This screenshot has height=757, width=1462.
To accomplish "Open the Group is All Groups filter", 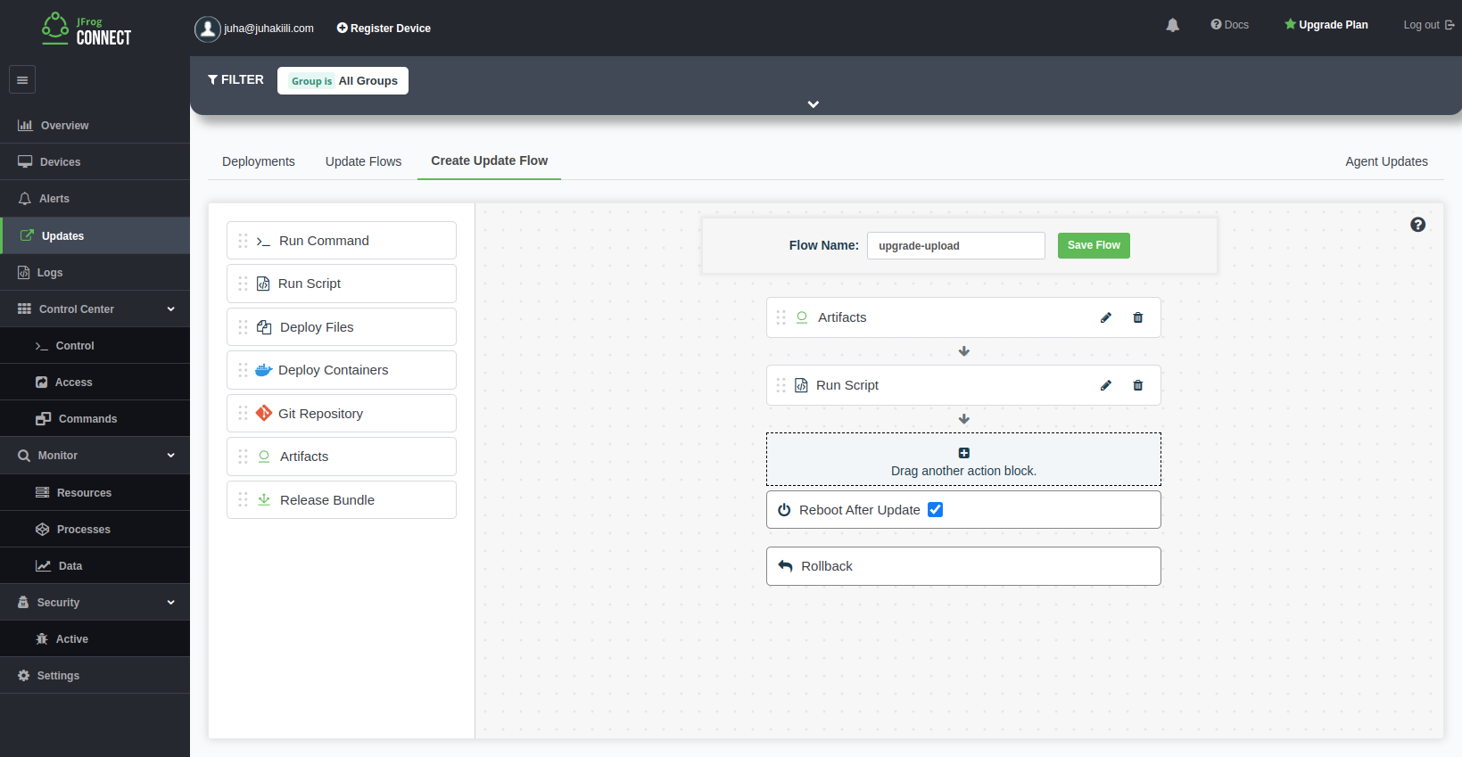I will coord(343,80).
